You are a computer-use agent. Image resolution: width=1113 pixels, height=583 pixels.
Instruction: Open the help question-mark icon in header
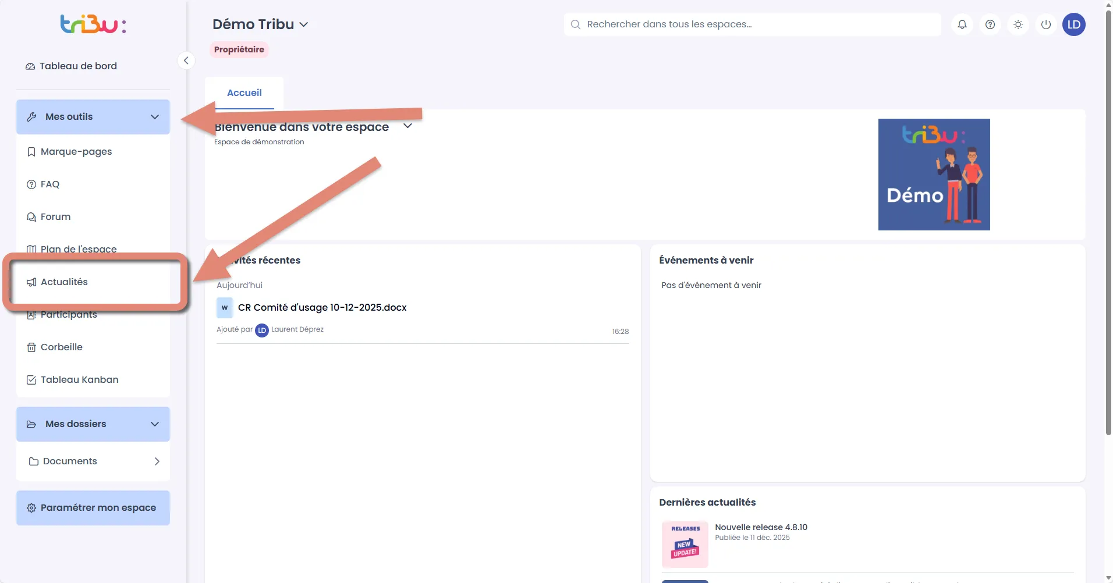[990, 24]
